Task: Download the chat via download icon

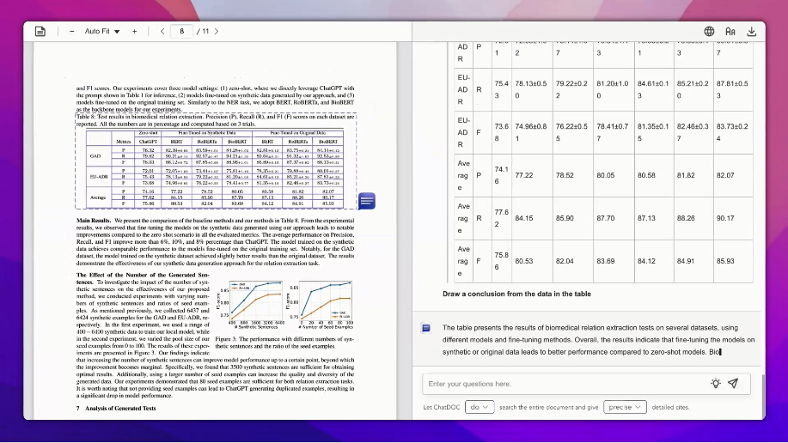Action: coord(751,31)
